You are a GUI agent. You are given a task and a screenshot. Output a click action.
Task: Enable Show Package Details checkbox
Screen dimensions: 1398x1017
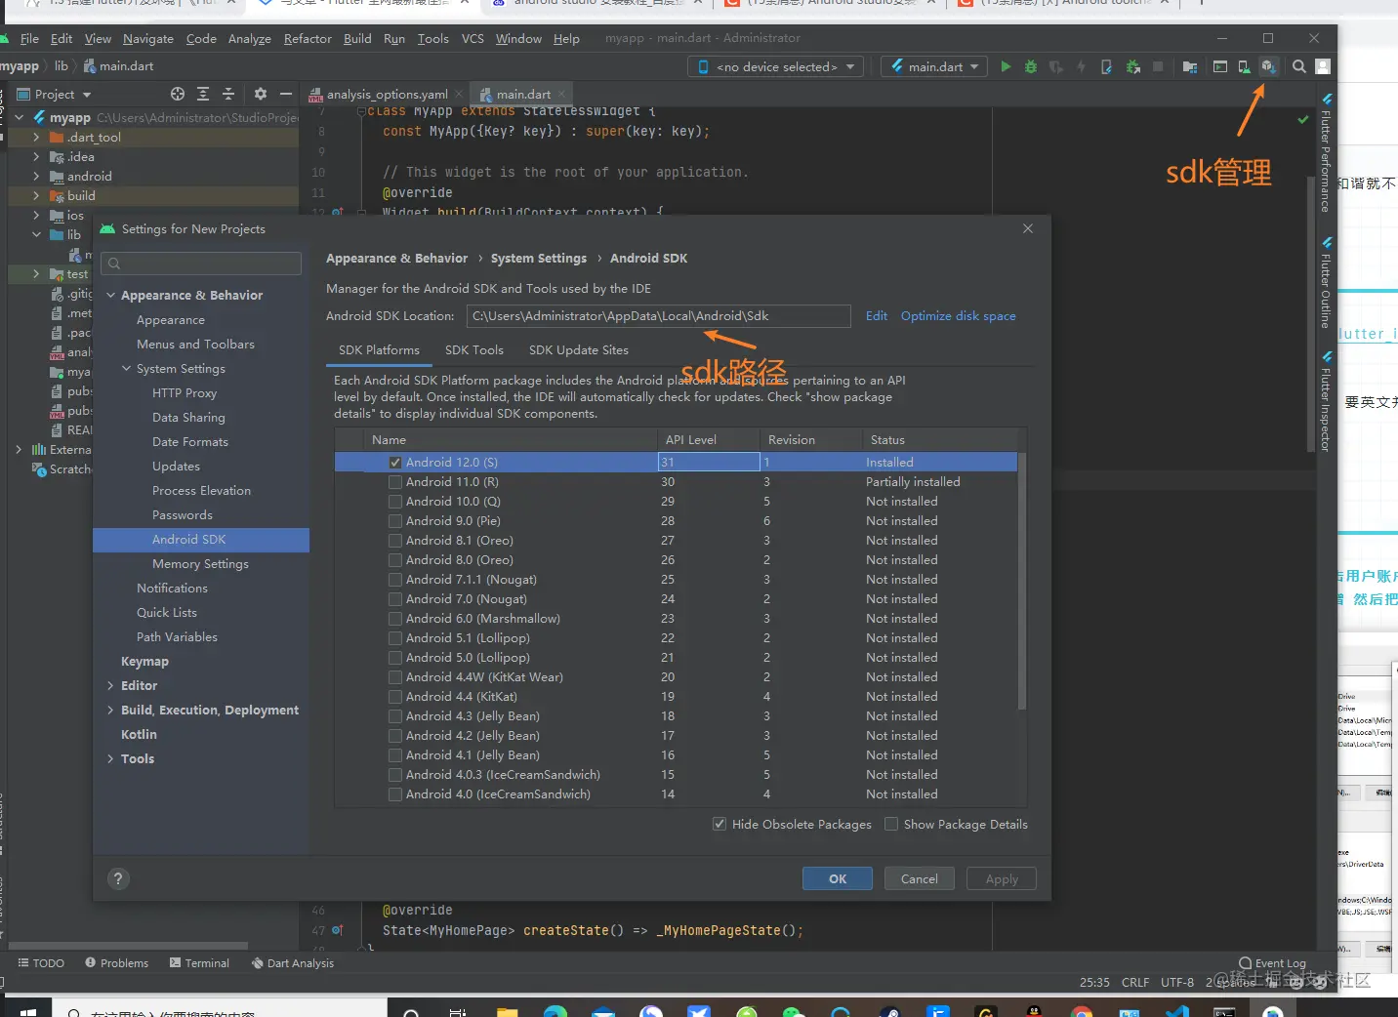tap(891, 824)
